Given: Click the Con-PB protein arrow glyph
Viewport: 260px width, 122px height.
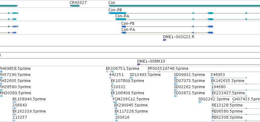Looking at the screenshot, I should point(123,27).
